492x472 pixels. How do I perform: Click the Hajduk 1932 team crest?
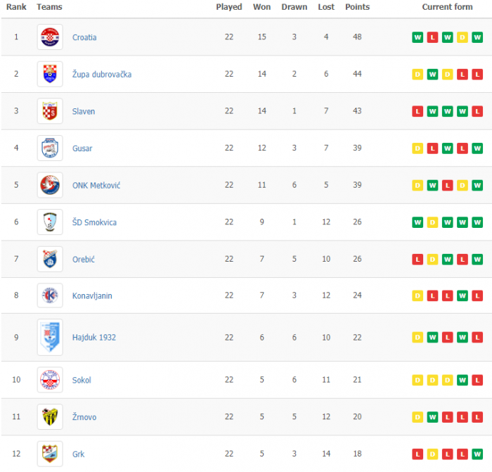50,338
